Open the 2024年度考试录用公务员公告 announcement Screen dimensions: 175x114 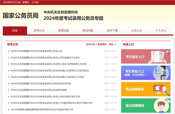(36, 51)
